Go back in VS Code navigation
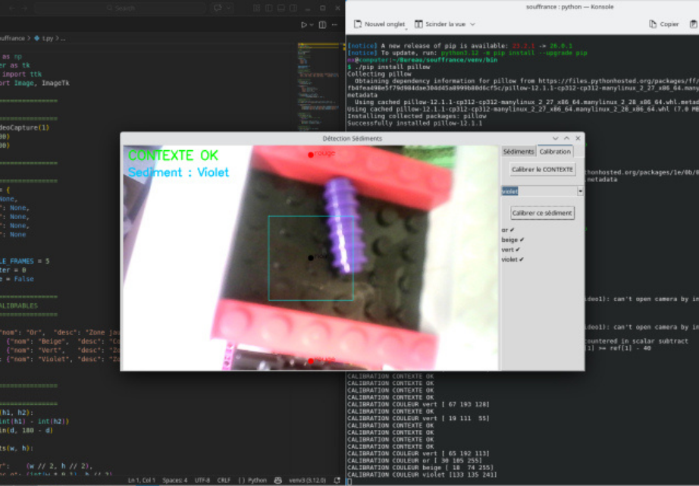The image size is (699, 486). [x=12, y=8]
